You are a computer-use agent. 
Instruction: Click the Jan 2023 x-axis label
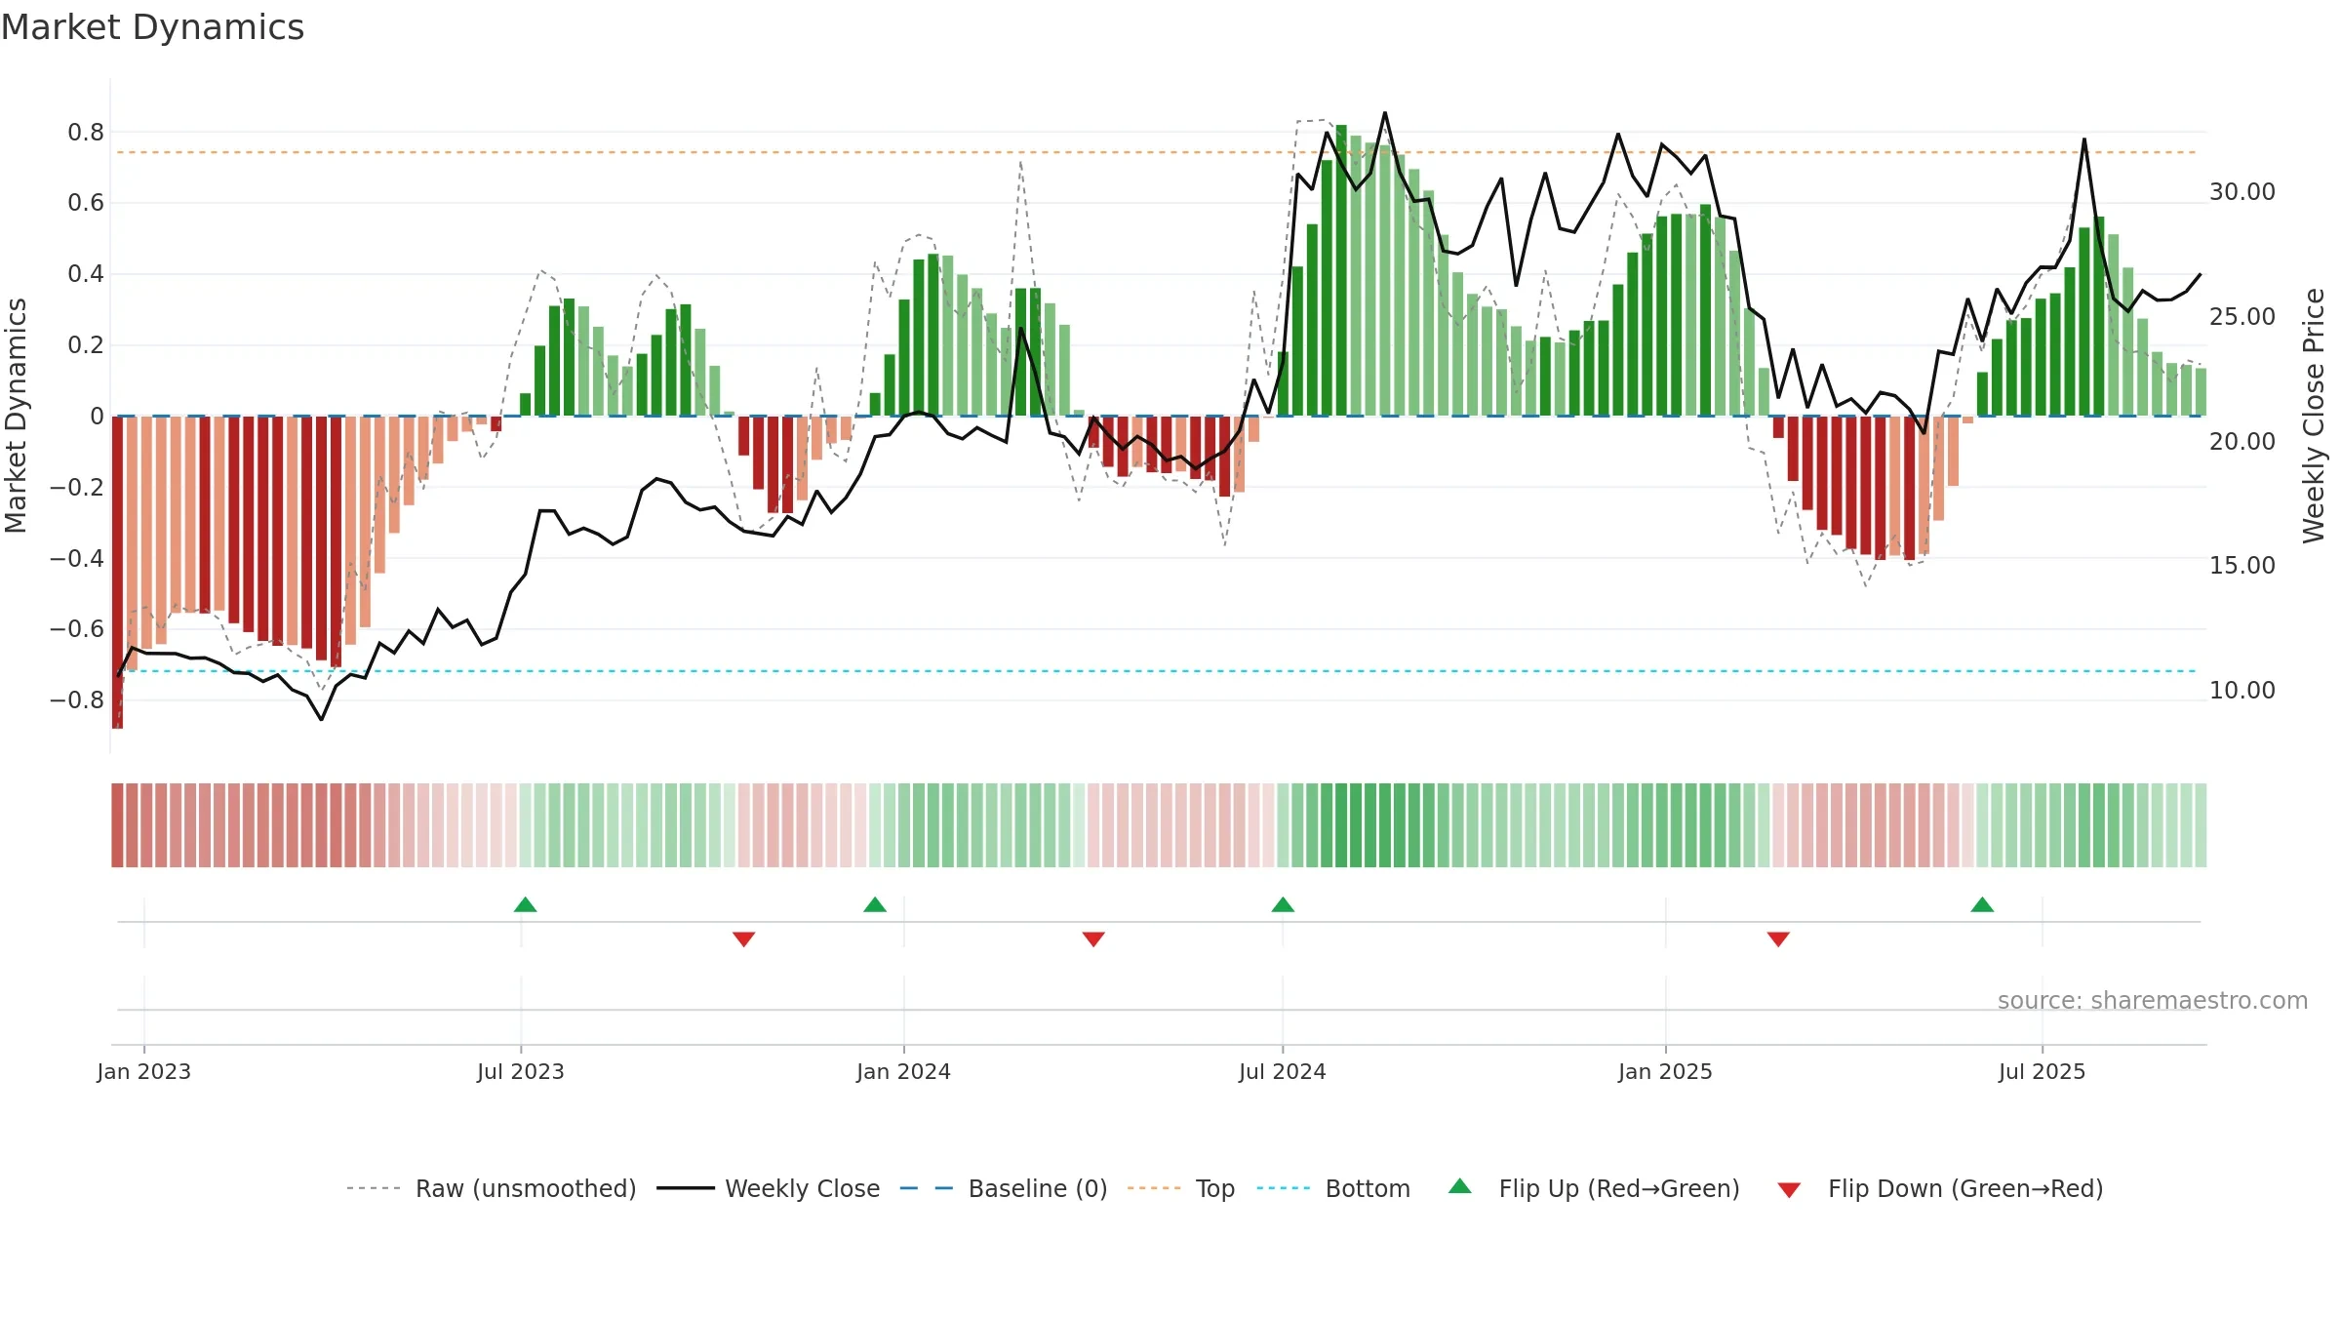tap(144, 1071)
